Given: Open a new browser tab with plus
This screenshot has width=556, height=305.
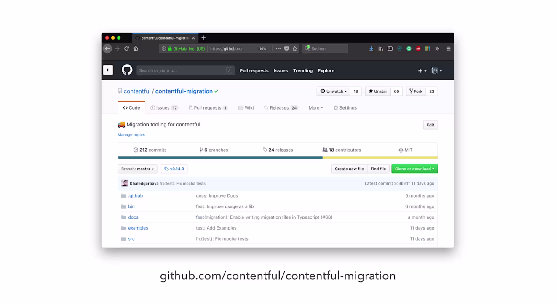Looking at the screenshot, I should 203,38.
